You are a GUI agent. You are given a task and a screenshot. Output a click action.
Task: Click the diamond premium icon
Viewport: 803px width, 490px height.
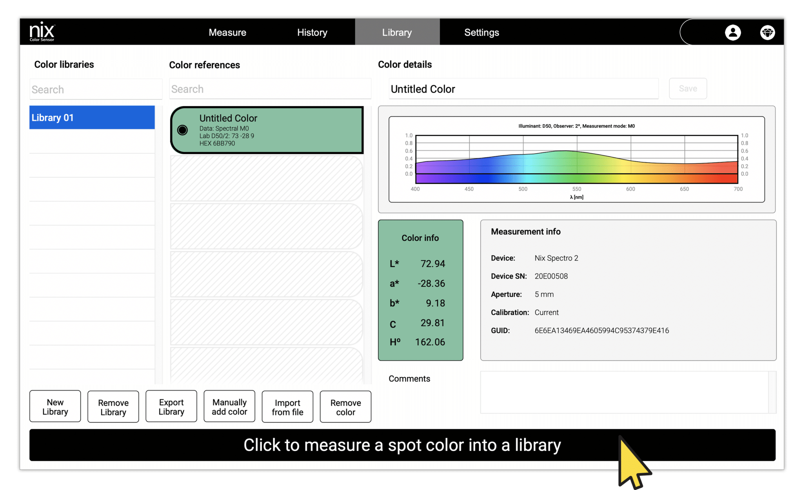tap(767, 33)
